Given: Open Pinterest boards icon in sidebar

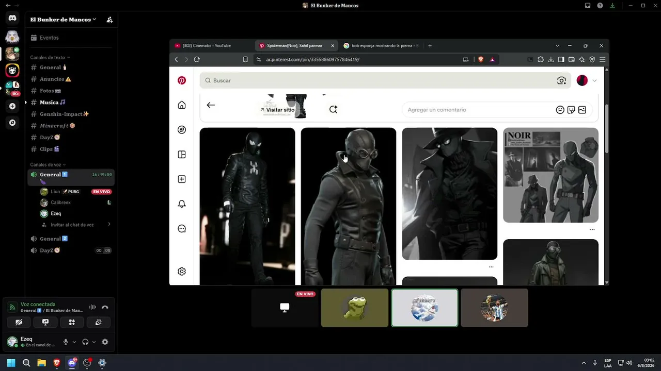Looking at the screenshot, I should 182,155.
